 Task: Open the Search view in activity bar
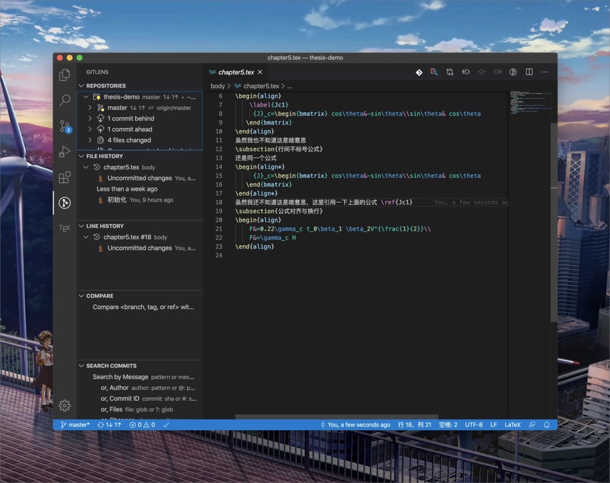(x=65, y=100)
